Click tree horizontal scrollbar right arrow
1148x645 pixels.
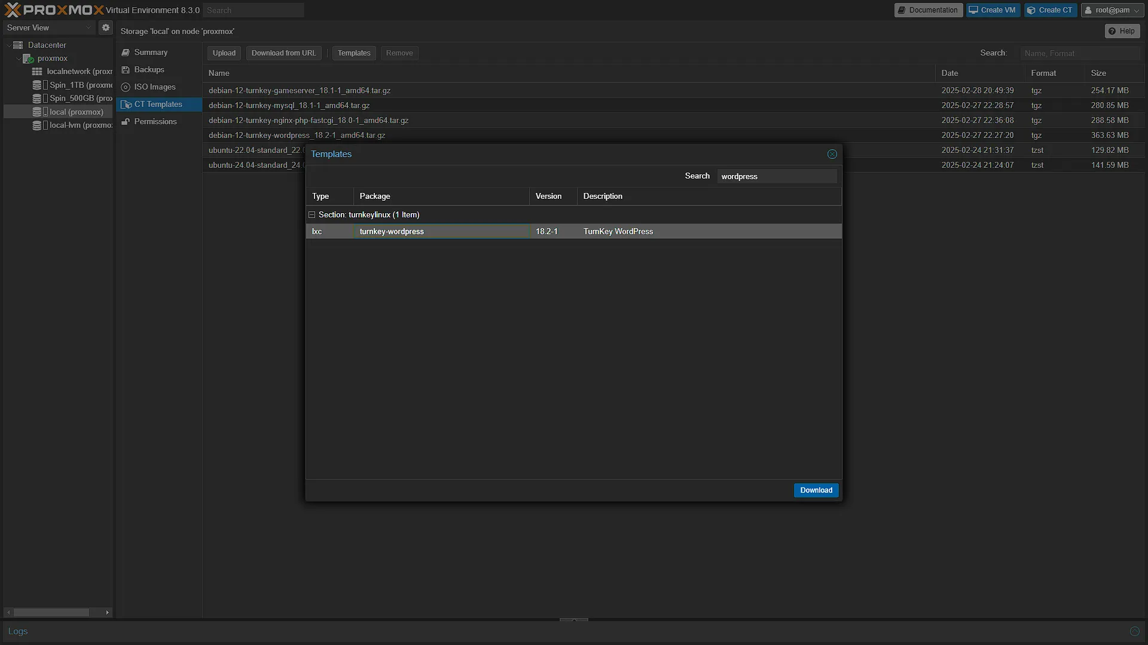108,612
